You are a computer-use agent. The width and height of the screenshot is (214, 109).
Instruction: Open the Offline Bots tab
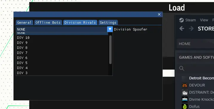(x=48, y=23)
